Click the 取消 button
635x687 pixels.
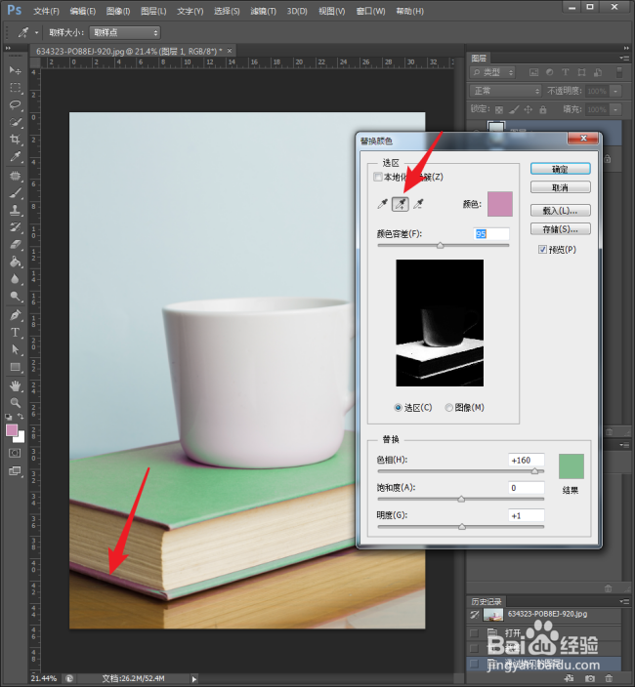click(561, 187)
